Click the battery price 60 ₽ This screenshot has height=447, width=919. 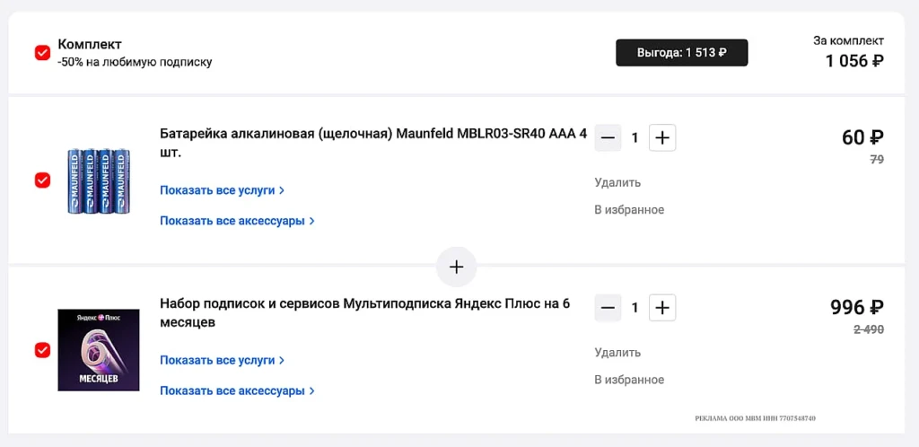pos(862,137)
